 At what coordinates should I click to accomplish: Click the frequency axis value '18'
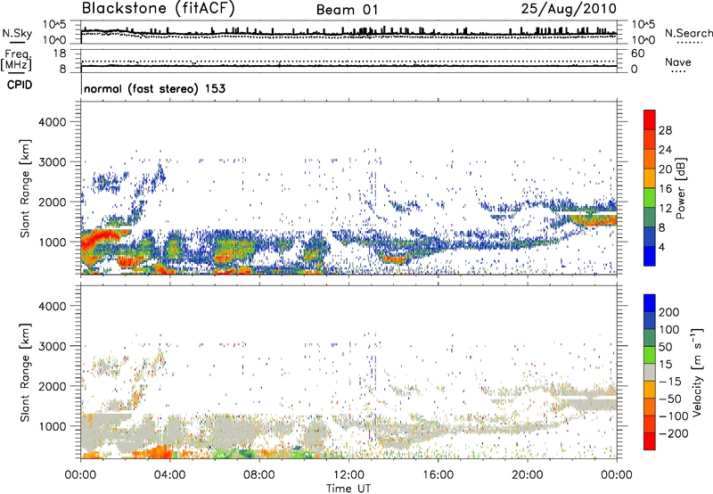click(x=60, y=54)
